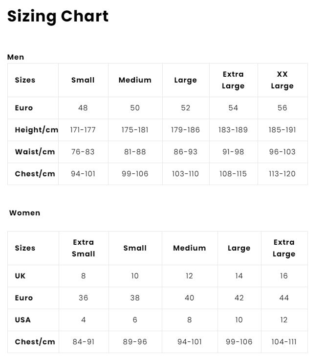The height and width of the screenshot is (359, 325).
Task: Click the 104-111 chest cell
Action: pos(284,342)
